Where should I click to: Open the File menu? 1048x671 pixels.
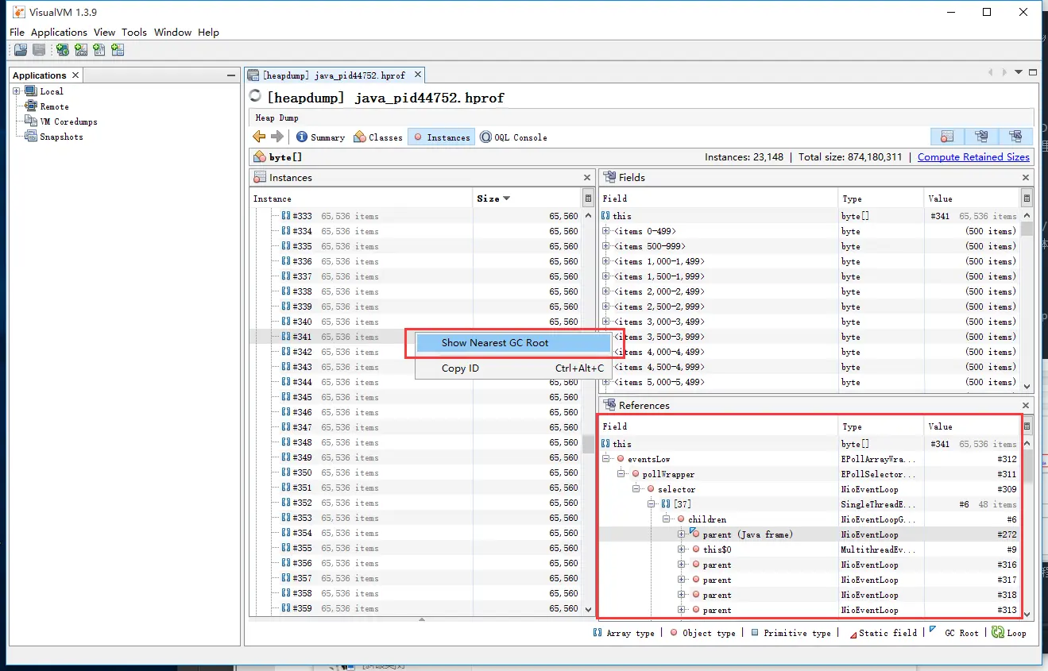[x=17, y=33]
